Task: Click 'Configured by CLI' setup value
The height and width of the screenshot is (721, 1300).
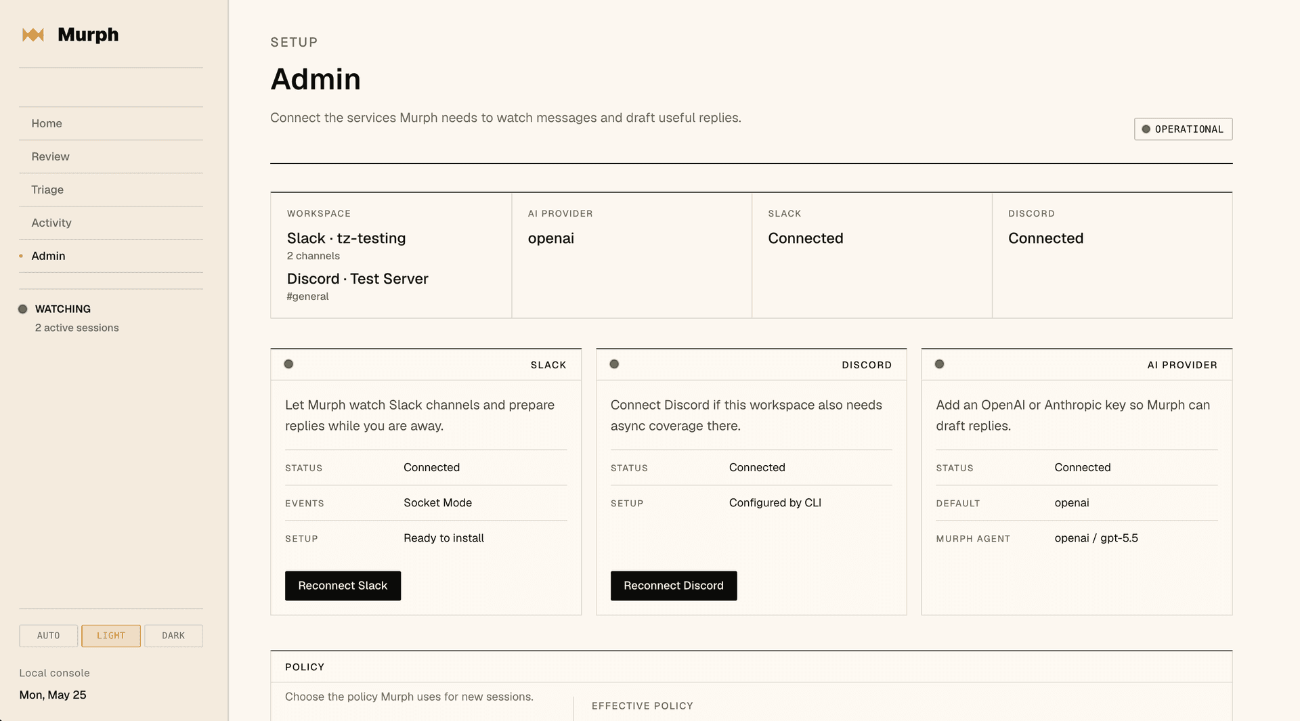Action: (775, 502)
